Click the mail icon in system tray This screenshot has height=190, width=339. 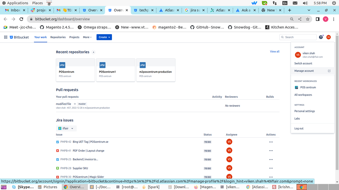click(x=295, y=3)
